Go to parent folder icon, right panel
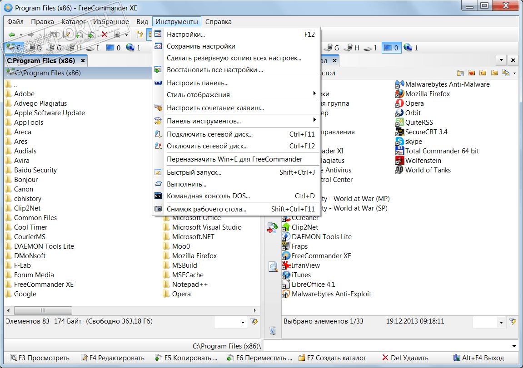 pyautogui.click(x=483, y=73)
